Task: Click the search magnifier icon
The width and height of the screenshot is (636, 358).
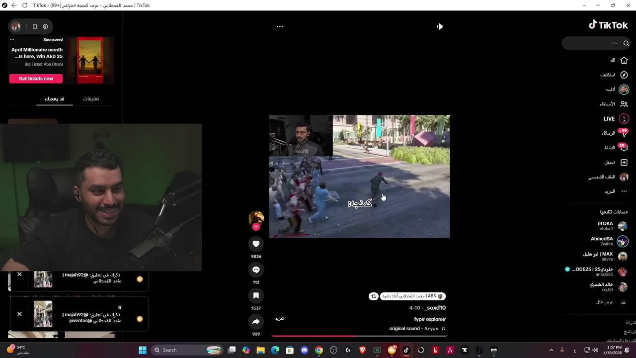Action: (626, 43)
